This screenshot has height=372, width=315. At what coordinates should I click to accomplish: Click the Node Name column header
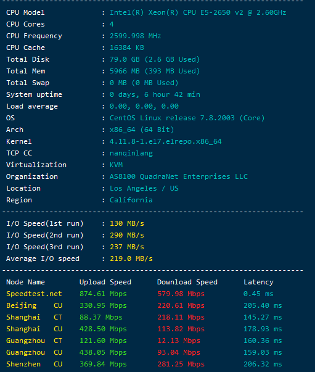point(25,282)
